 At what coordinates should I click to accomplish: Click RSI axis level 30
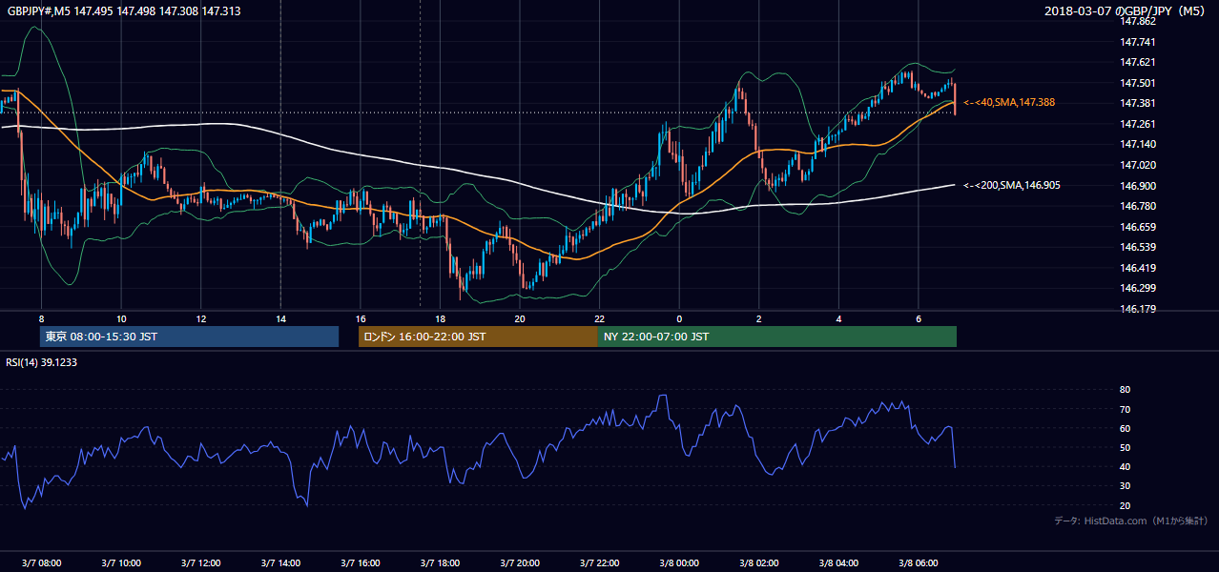[x=1125, y=486]
